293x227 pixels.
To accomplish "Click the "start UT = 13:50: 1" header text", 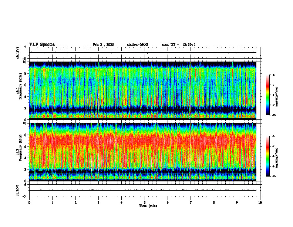I will point(179,45).
